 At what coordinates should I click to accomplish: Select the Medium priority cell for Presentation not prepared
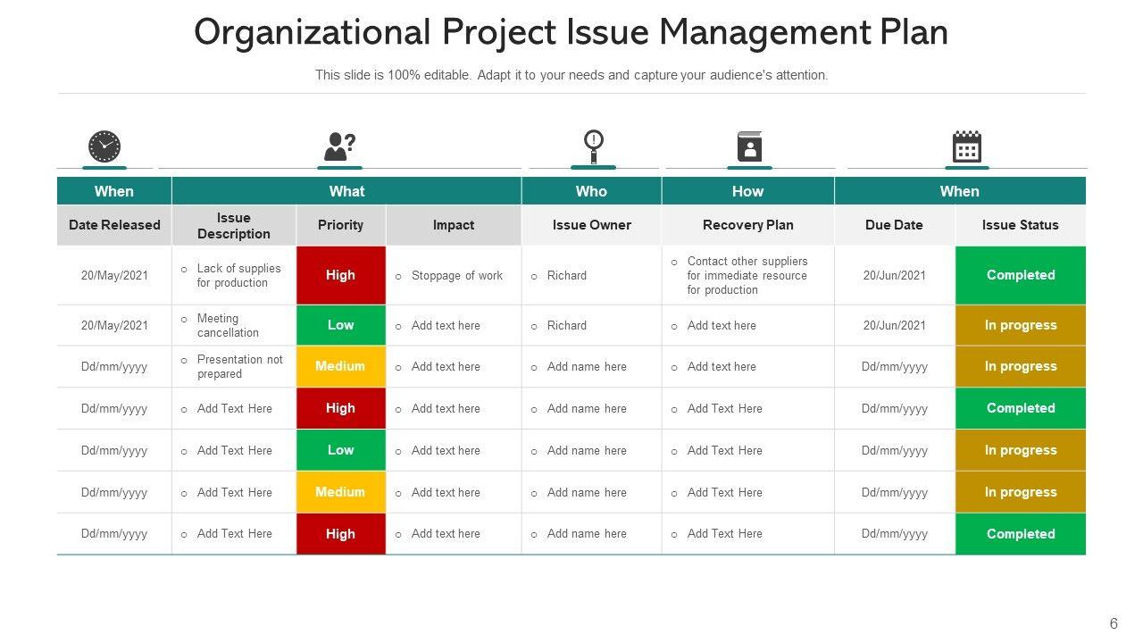(340, 366)
